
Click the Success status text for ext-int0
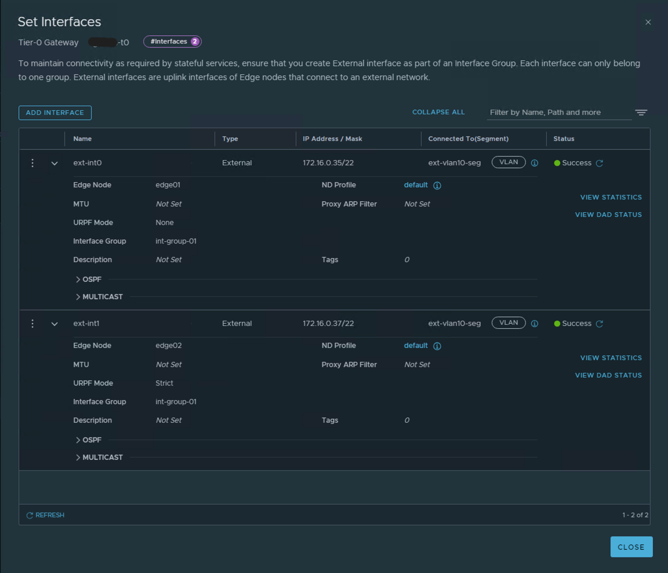point(577,163)
